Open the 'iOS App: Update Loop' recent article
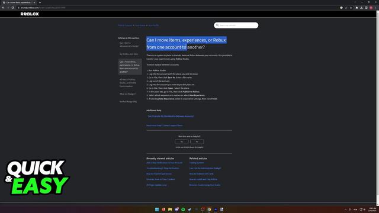 coord(156,185)
